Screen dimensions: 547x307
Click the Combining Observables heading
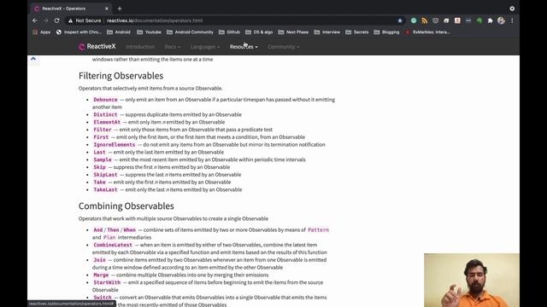coord(126,206)
